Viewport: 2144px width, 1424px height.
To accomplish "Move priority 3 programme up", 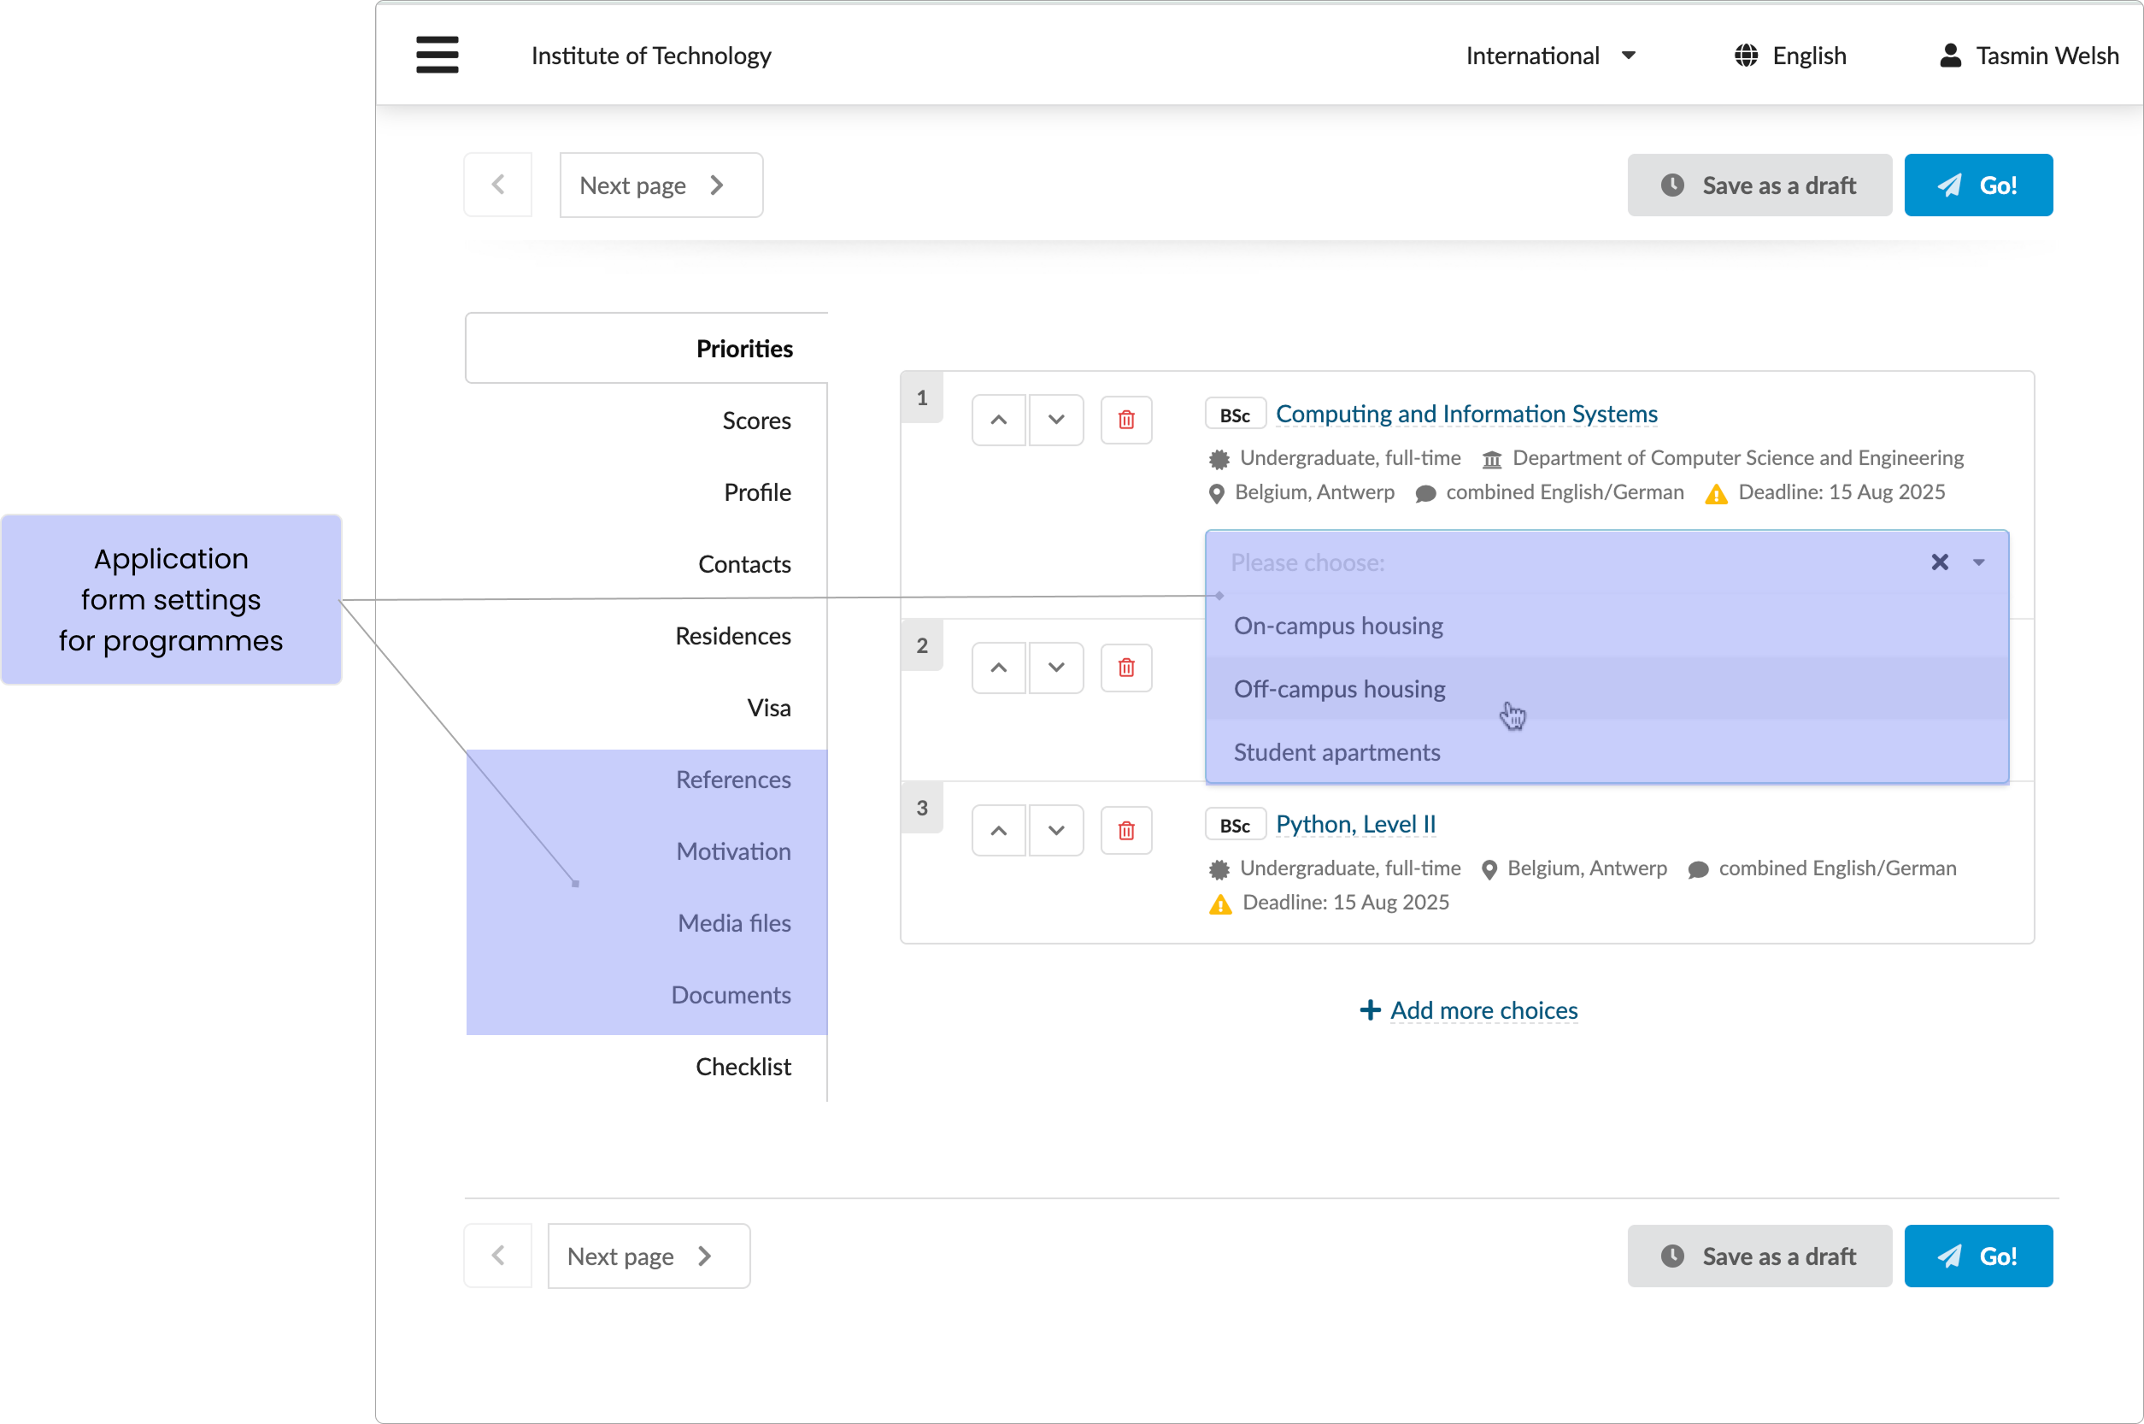I will pos(998,830).
